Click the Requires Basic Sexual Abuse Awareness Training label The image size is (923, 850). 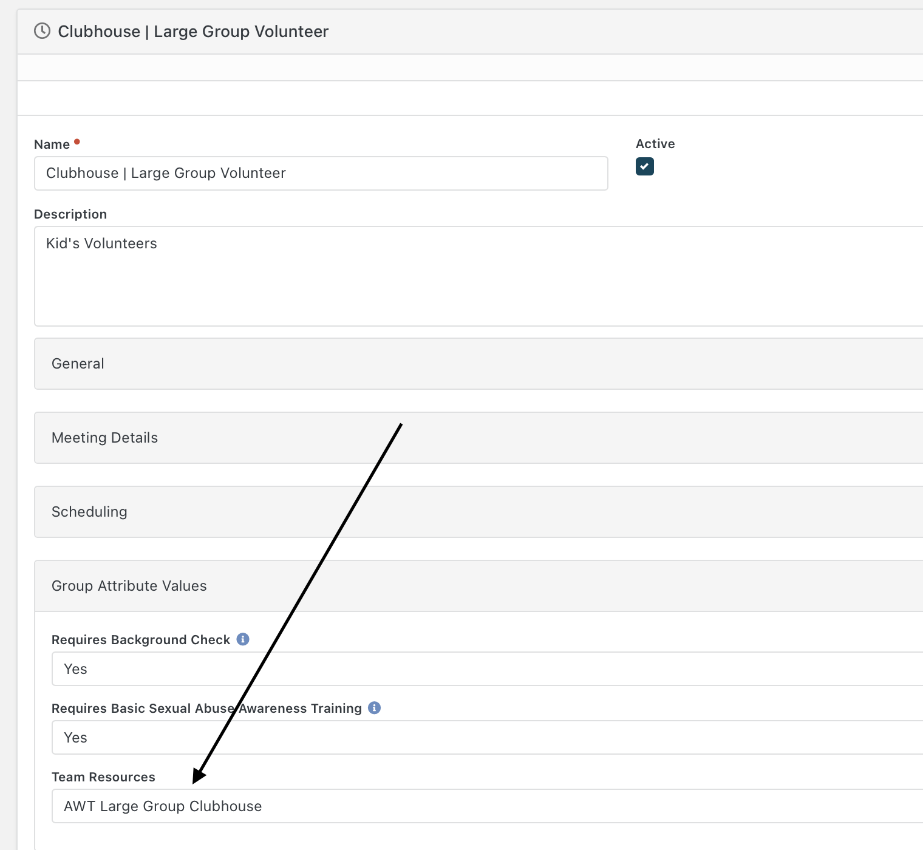tap(206, 709)
